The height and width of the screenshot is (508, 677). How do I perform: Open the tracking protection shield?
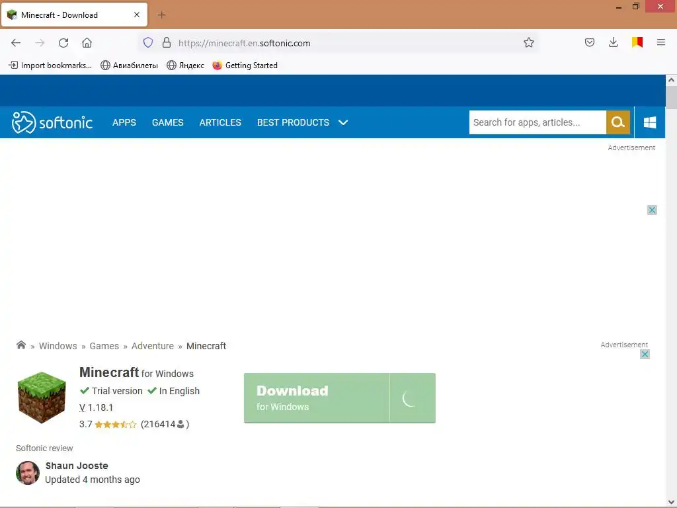coord(148,42)
